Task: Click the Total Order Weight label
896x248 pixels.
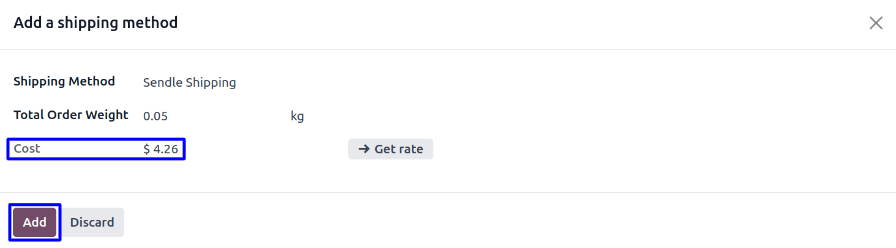Action: pos(71,115)
